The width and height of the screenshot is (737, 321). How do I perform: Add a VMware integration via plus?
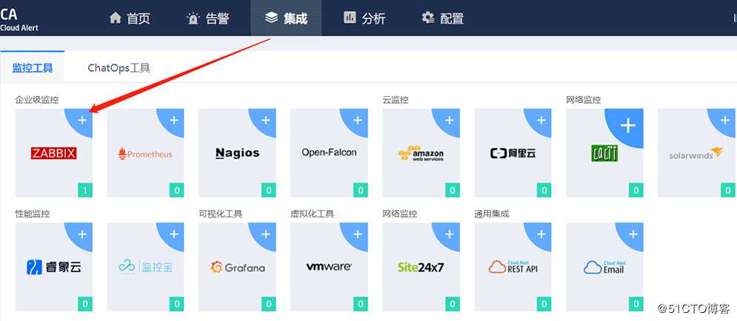pos(358,234)
